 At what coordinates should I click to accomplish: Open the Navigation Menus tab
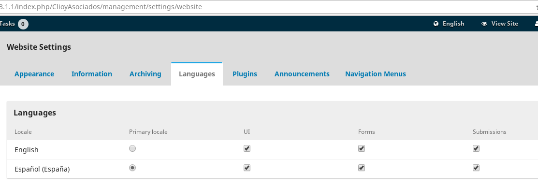376,74
